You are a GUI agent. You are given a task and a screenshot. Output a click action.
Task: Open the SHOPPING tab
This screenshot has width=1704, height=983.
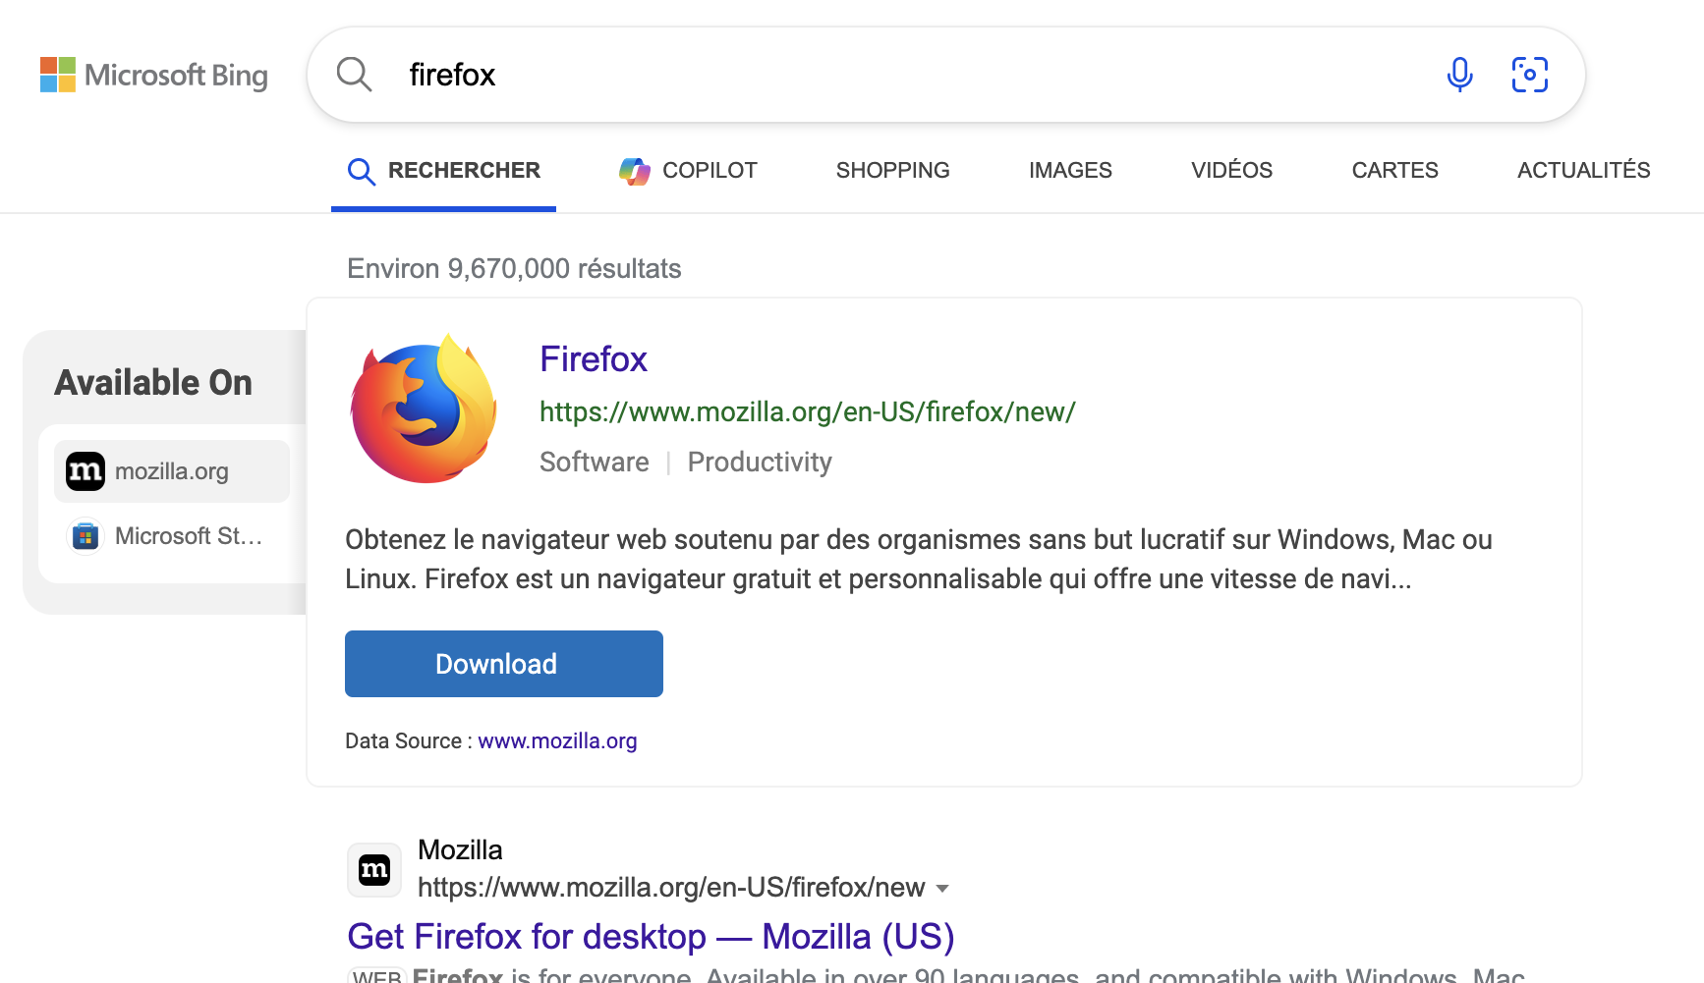click(x=892, y=171)
